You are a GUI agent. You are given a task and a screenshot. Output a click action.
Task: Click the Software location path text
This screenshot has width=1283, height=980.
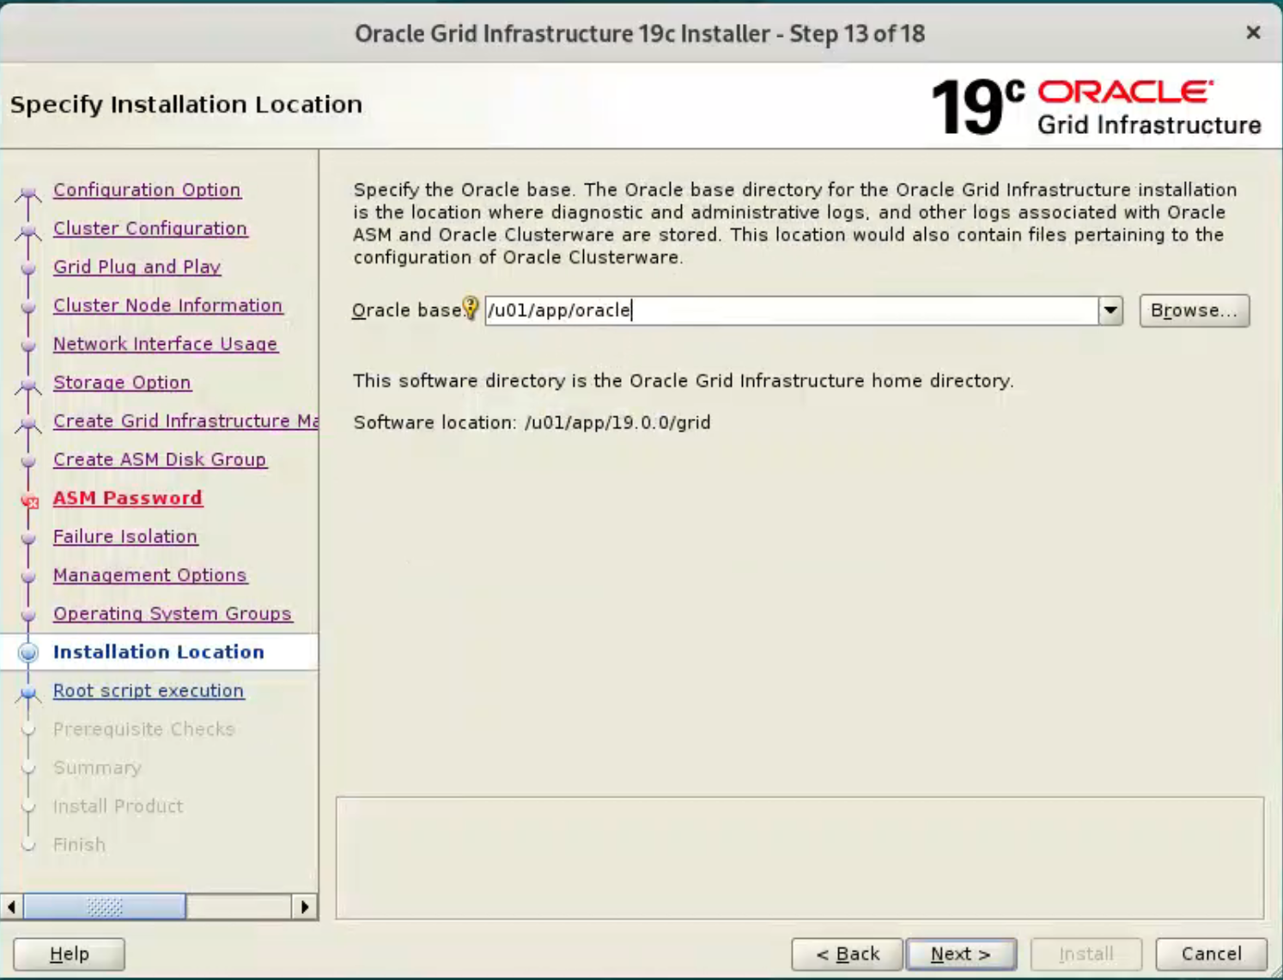click(x=617, y=423)
